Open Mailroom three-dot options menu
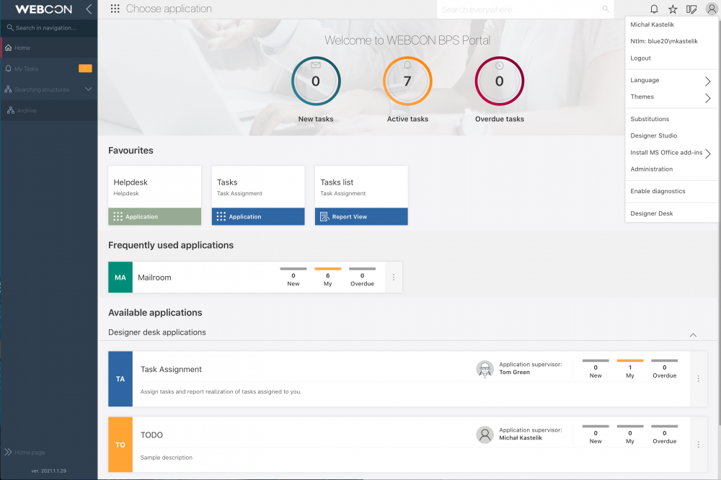 point(394,277)
